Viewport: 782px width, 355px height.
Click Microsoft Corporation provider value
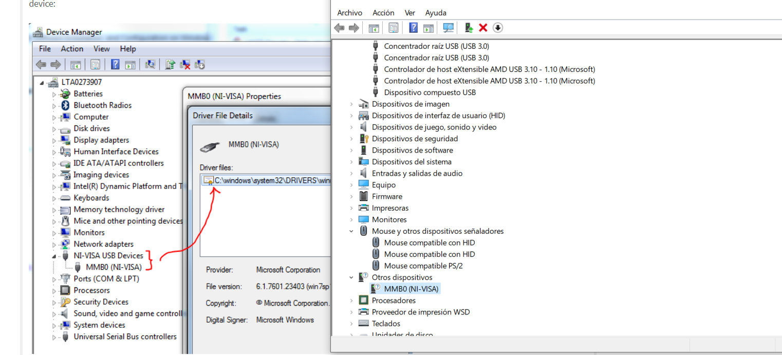pyautogui.click(x=288, y=270)
